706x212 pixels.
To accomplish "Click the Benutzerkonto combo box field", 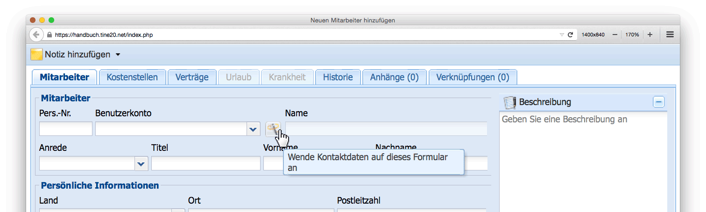I will pos(171,129).
